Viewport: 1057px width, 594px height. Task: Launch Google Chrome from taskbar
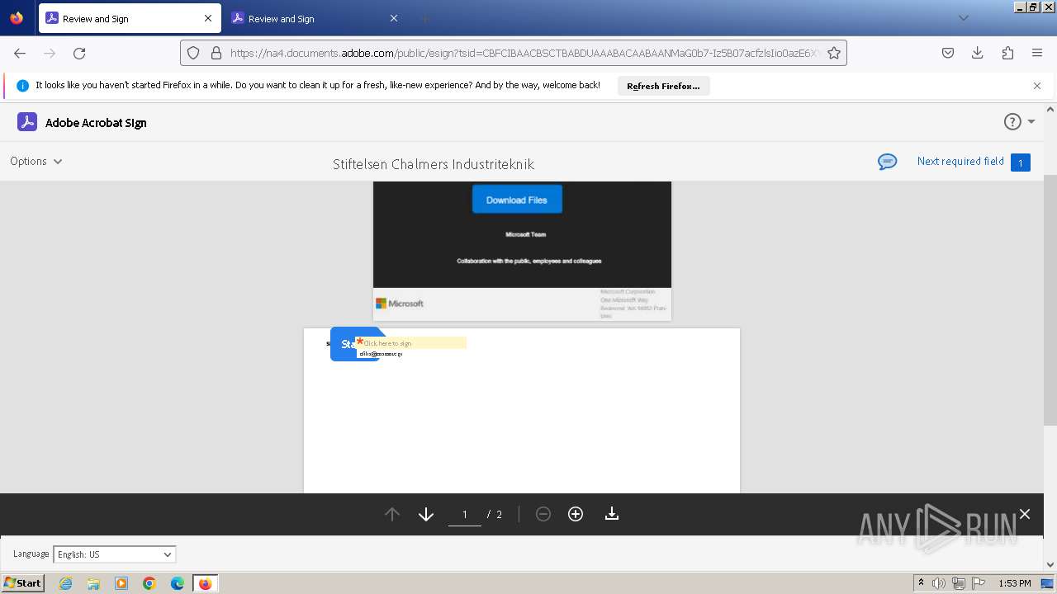(149, 583)
